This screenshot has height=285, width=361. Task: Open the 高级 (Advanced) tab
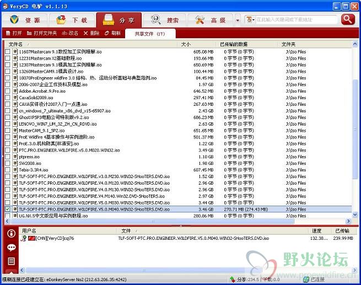[210, 20]
